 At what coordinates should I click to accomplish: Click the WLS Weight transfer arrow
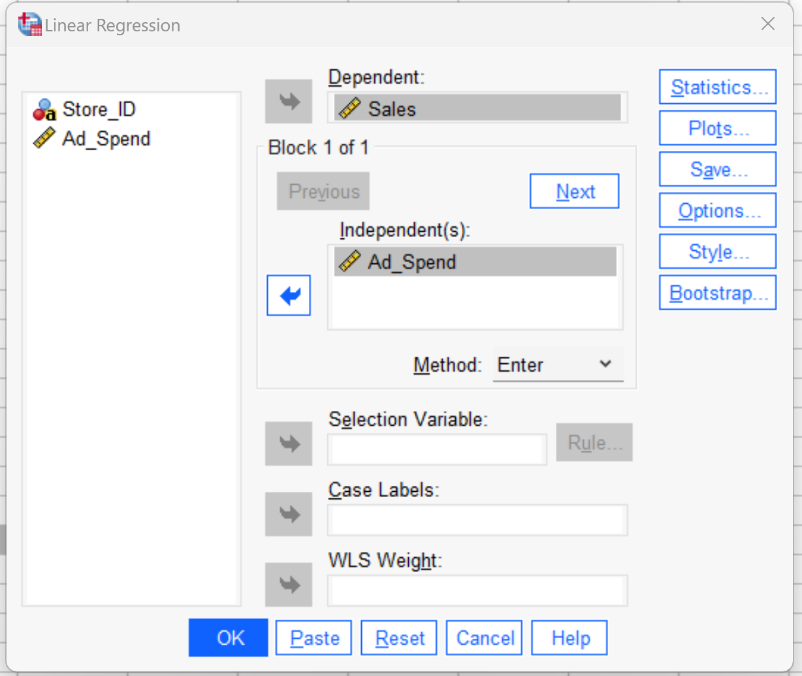[x=288, y=585]
